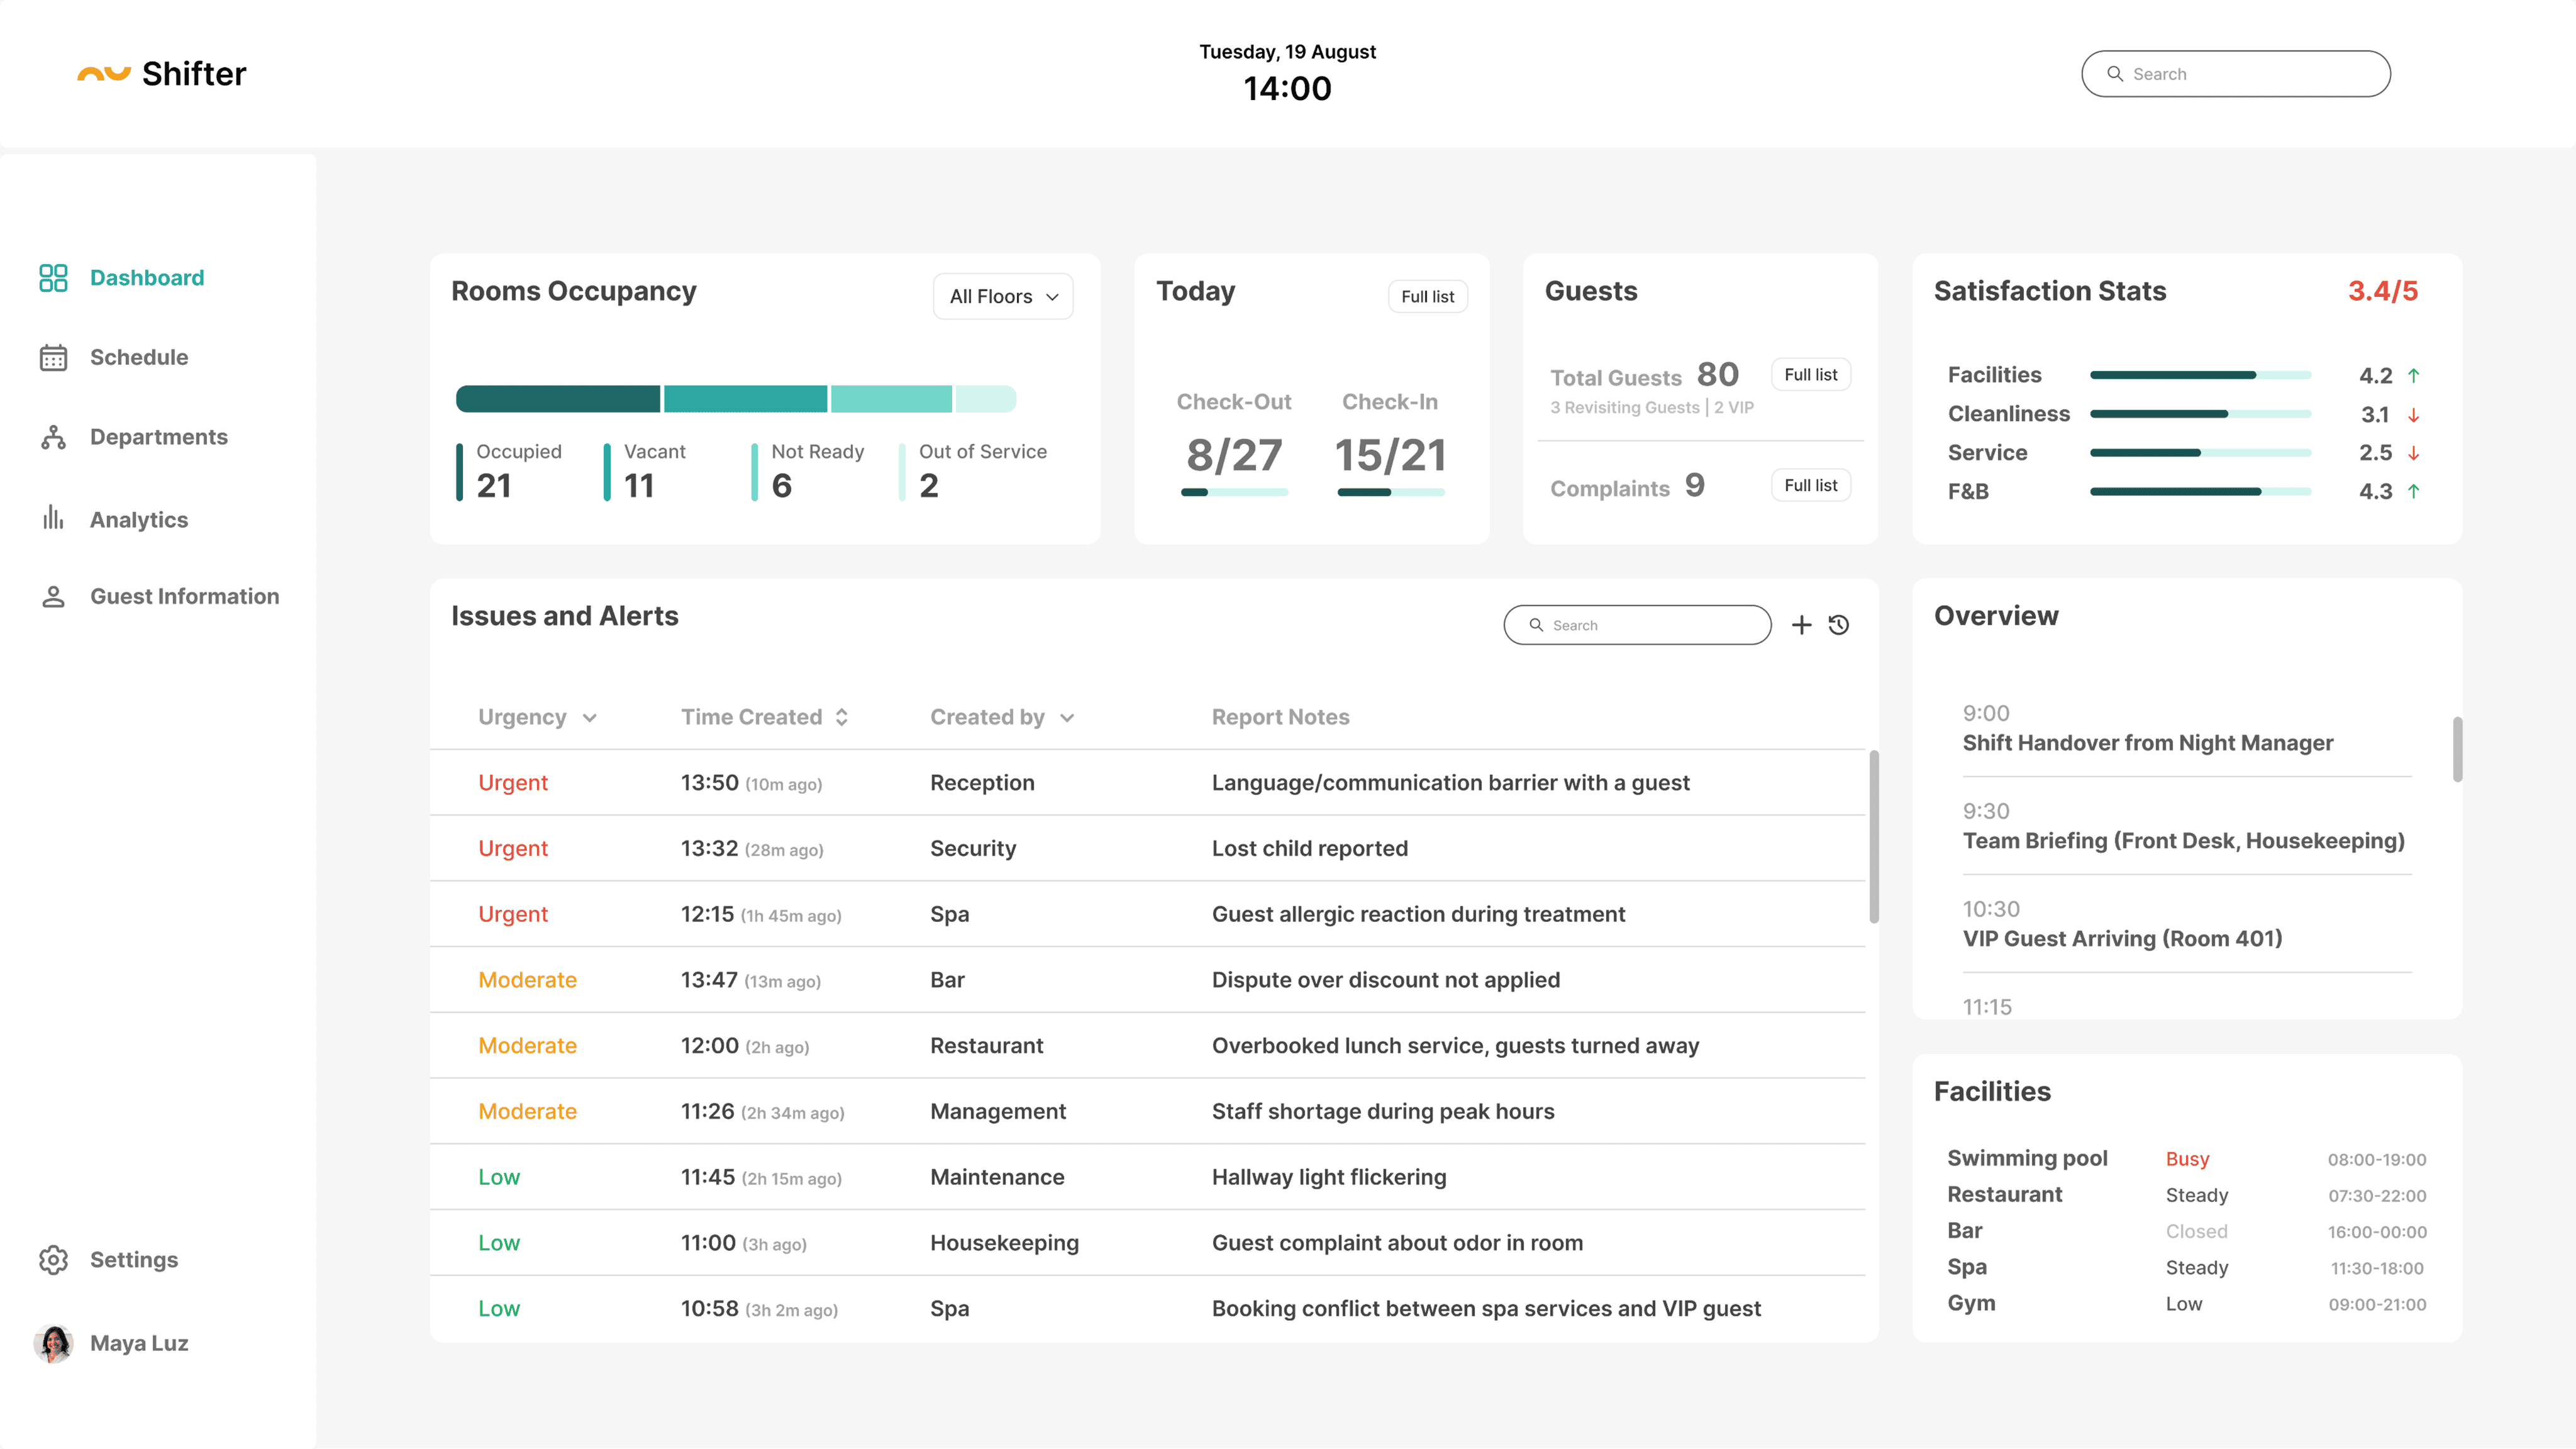Image resolution: width=2576 pixels, height=1449 pixels.
Task: Click the Guest Information person icon
Action: pyautogui.click(x=53, y=597)
